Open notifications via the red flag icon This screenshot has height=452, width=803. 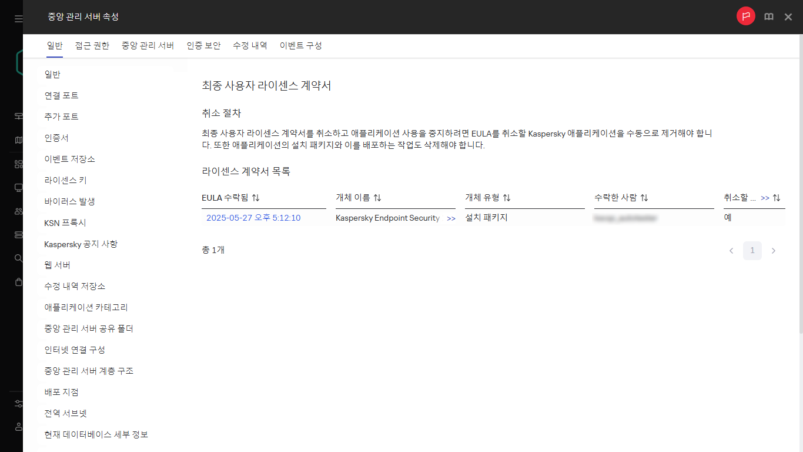coord(745,16)
